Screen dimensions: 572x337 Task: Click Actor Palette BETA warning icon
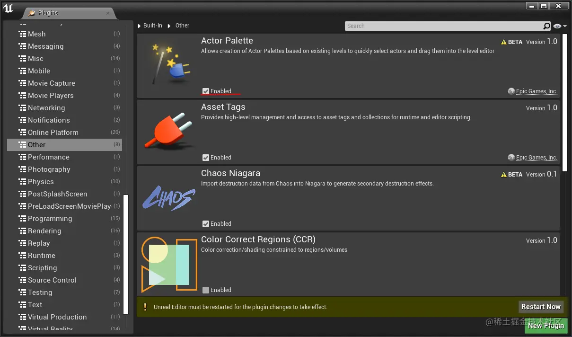(x=503, y=42)
